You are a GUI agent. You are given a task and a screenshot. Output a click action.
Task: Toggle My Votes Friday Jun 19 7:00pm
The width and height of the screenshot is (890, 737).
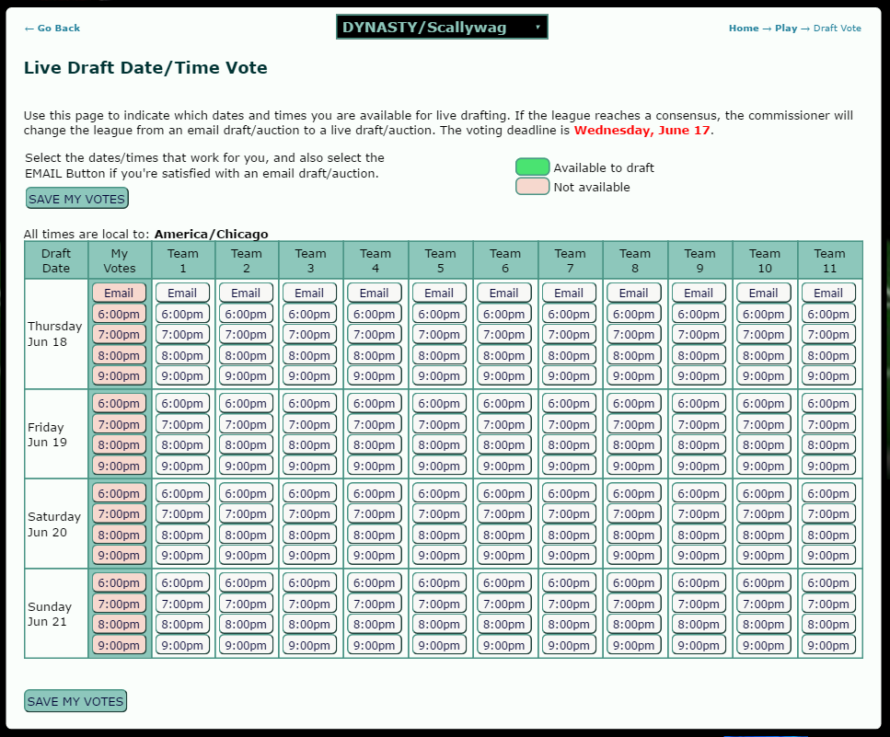point(119,424)
